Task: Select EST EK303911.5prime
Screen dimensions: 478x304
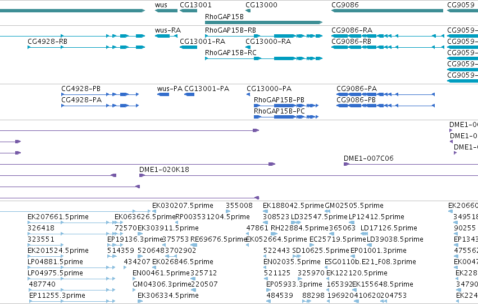Action: pos(168,228)
